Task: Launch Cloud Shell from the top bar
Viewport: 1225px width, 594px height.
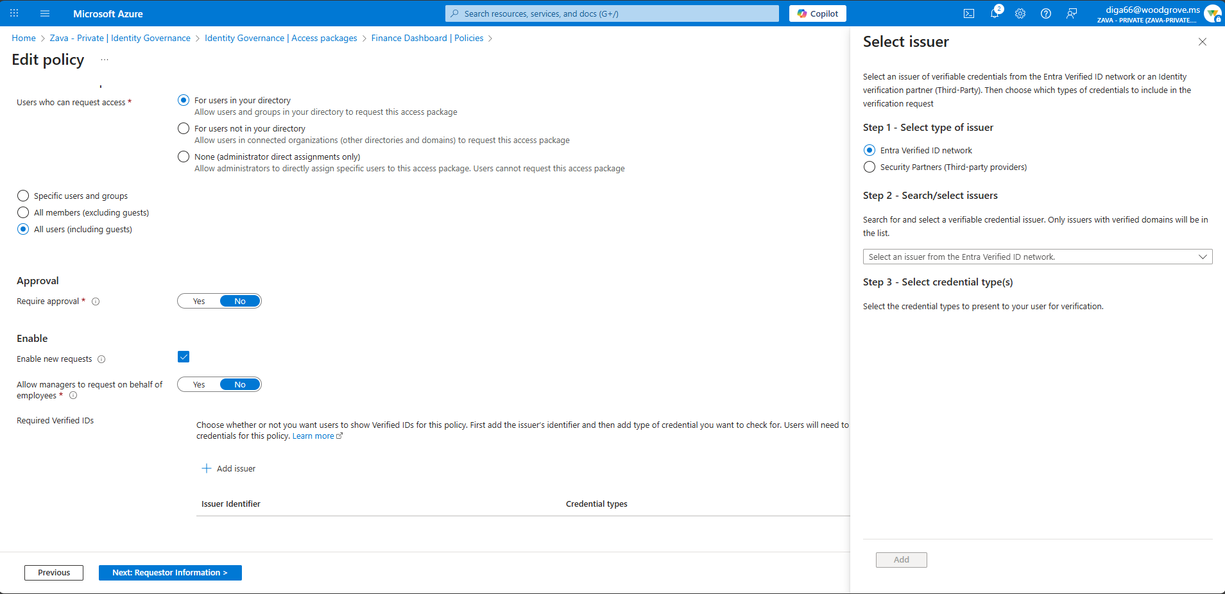Action: pyautogui.click(x=969, y=13)
